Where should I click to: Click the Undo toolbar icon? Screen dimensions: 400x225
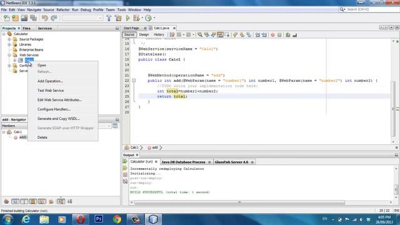45,18
